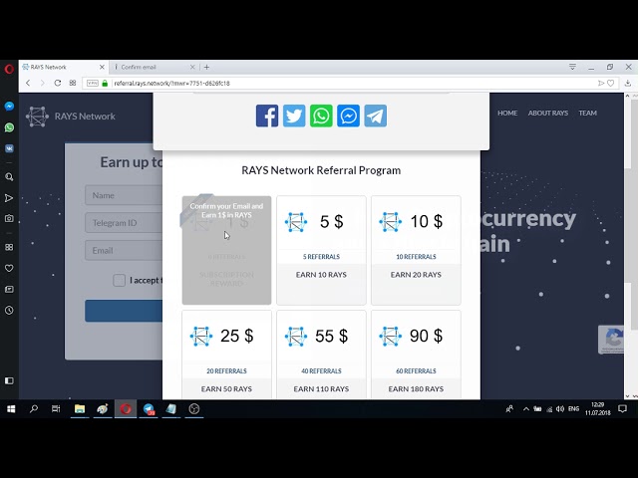The height and width of the screenshot is (478, 638).
Task: Click the Opera menu logo
Action: (9, 69)
